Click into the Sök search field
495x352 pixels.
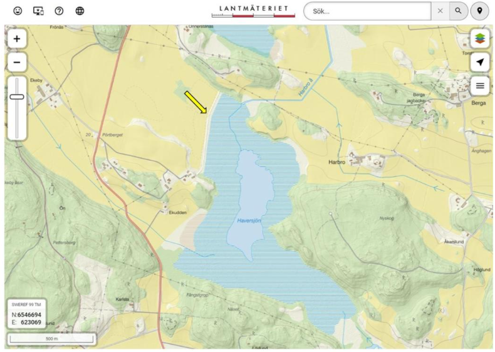pyautogui.click(x=370, y=11)
